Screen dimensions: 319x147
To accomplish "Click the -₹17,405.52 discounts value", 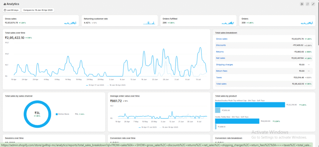I will click(298, 45).
